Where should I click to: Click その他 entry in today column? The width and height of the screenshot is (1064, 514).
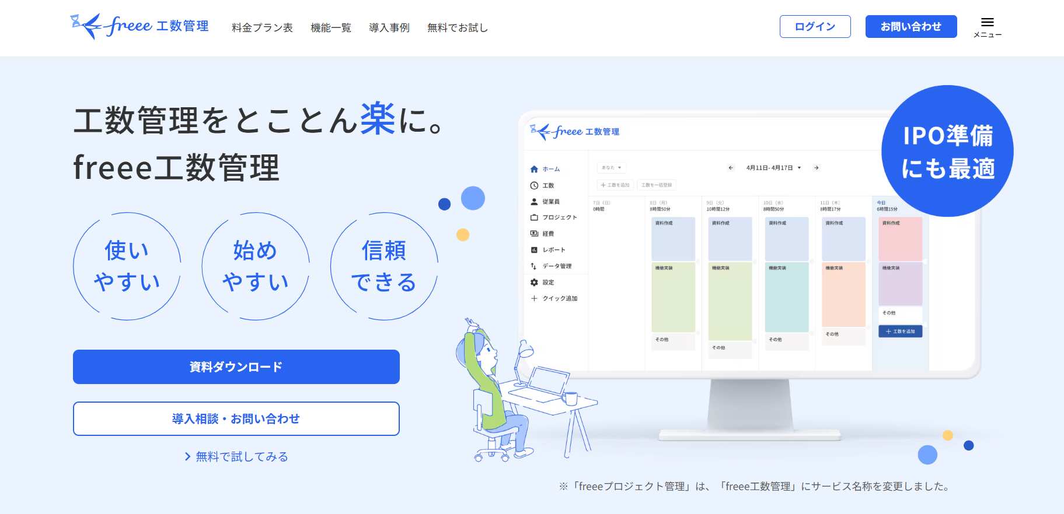click(x=900, y=315)
